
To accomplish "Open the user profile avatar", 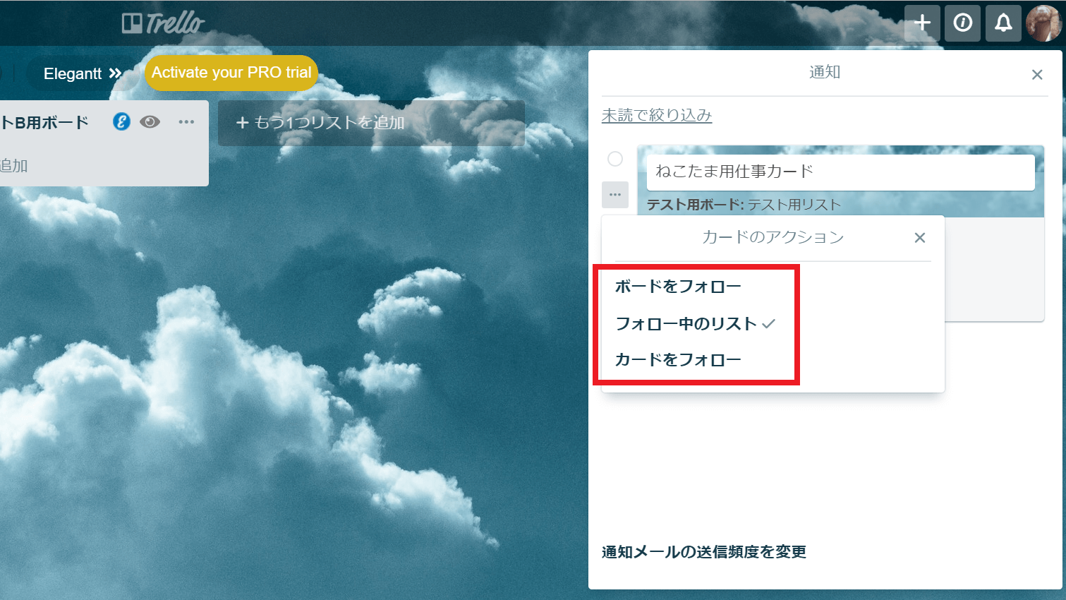I will click(x=1043, y=23).
